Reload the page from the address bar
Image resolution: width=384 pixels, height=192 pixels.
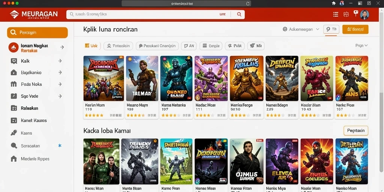(247, 3)
